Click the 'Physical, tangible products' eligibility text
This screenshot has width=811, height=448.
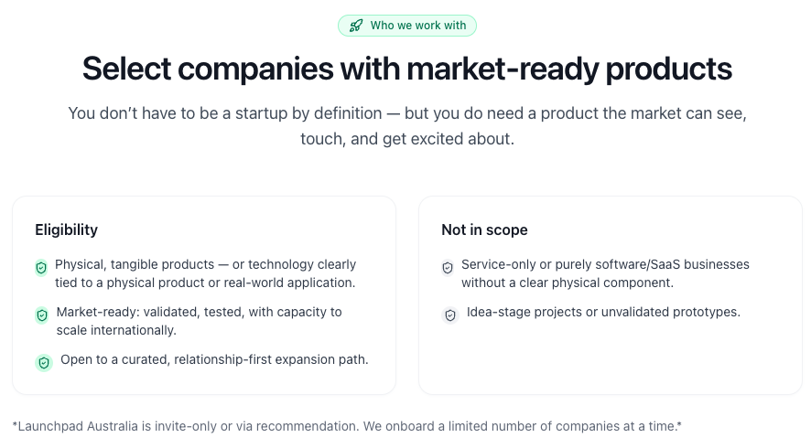coord(205,264)
